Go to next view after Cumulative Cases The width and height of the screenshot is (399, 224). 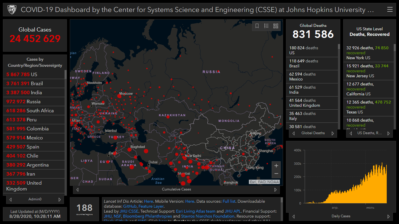click(275, 190)
